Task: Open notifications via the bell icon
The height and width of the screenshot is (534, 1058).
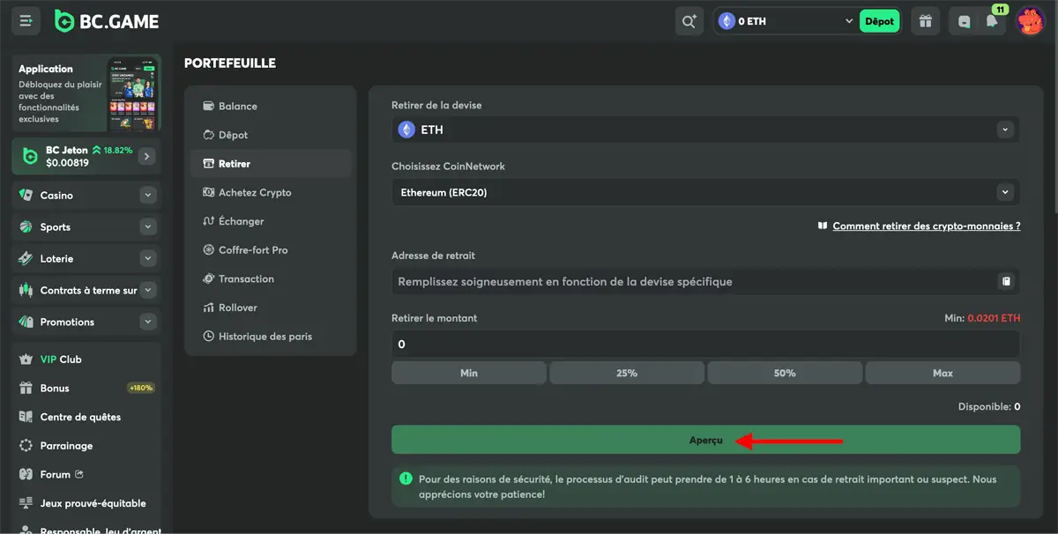Action: [x=993, y=20]
